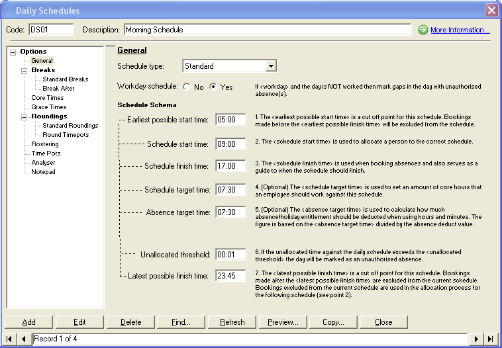Click Earliest possible start time field

[230, 120]
